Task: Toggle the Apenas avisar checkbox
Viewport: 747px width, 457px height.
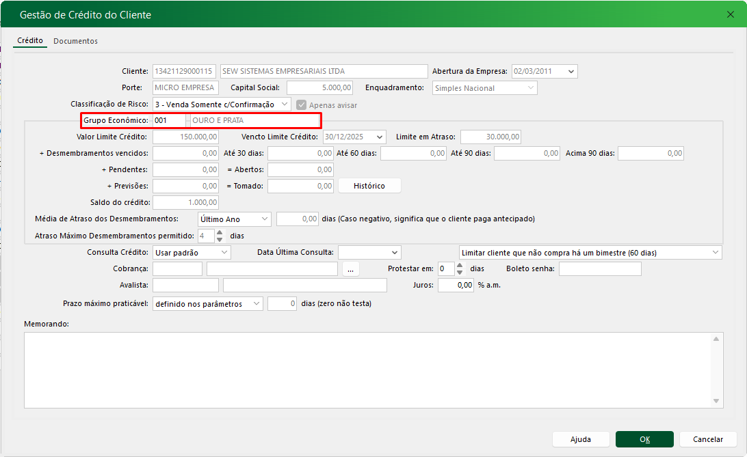Action: click(x=301, y=105)
